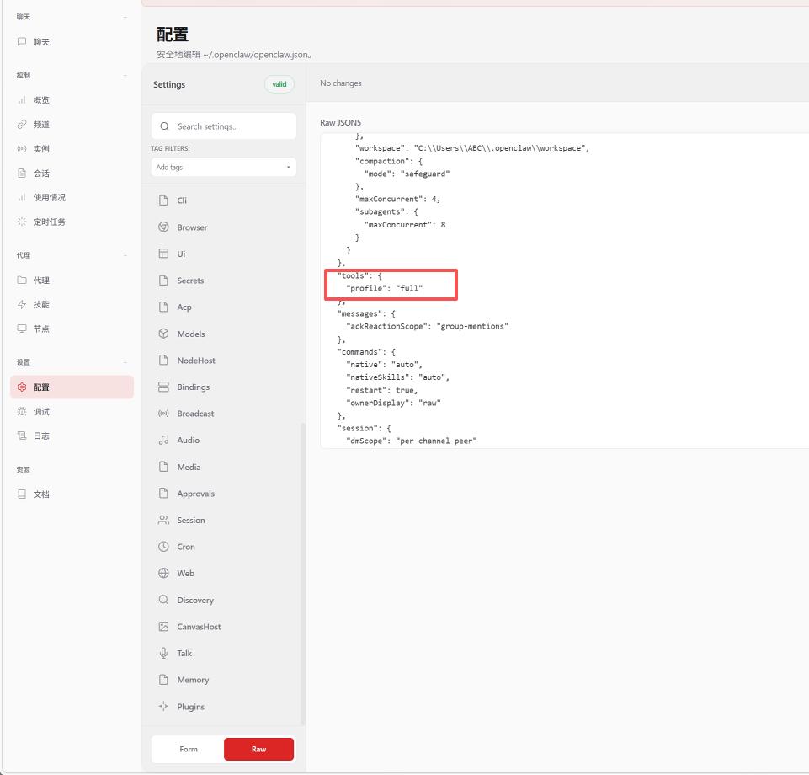Image resolution: width=809 pixels, height=775 pixels.
Task: Click the Browser settings icon
Action: coord(163,227)
